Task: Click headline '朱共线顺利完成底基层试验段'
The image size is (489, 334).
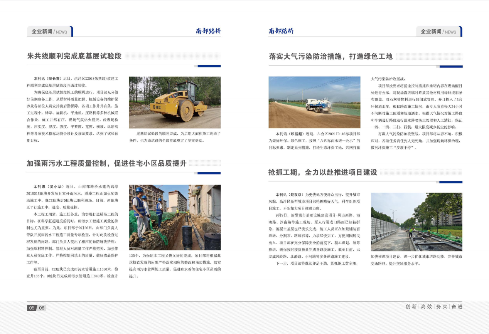Action: coord(74,56)
